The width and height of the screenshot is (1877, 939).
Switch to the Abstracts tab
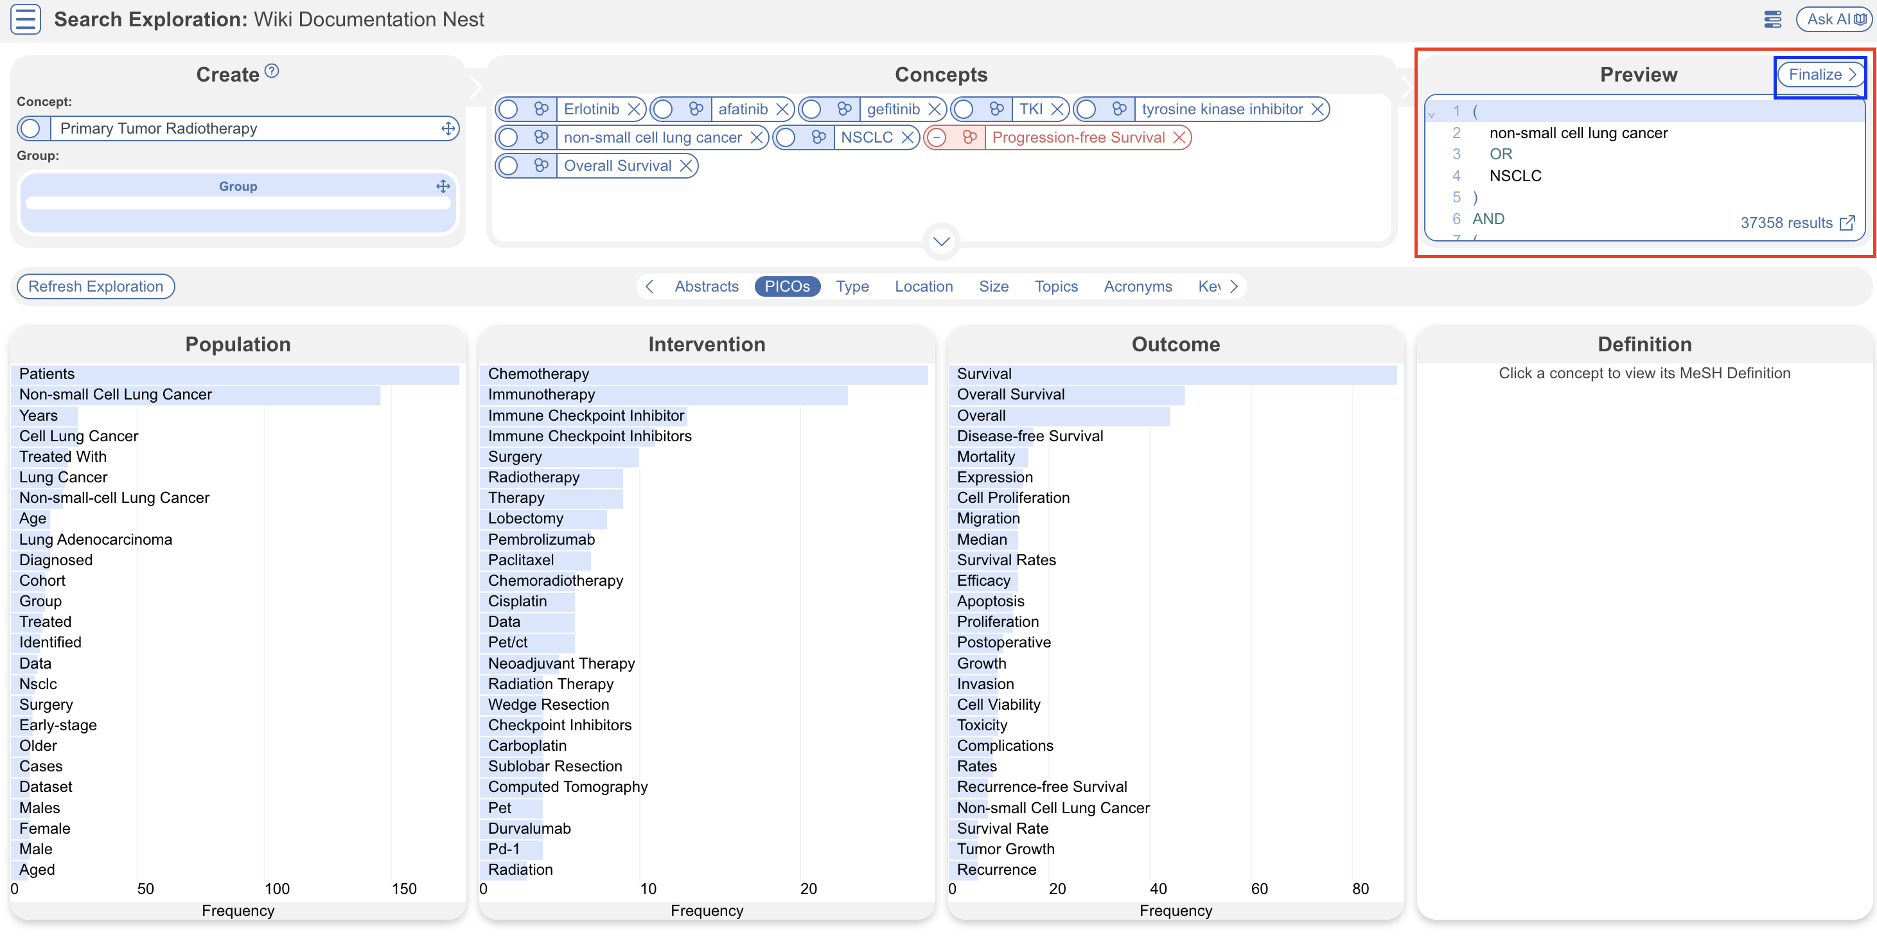click(x=705, y=286)
